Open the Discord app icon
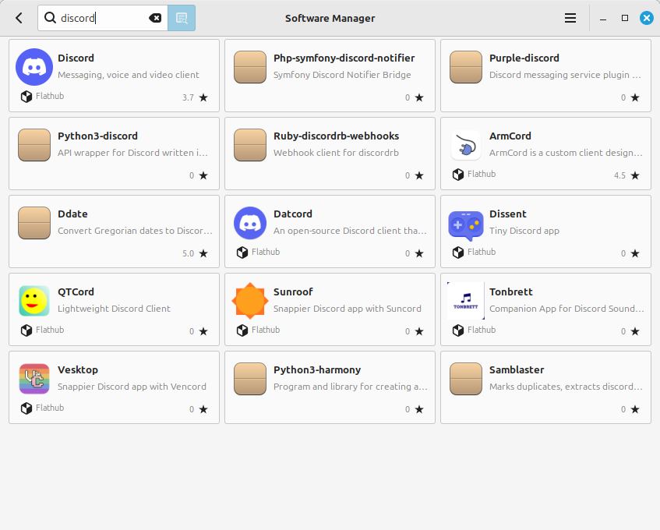Screen dimensions: 660x530 (34, 67)
